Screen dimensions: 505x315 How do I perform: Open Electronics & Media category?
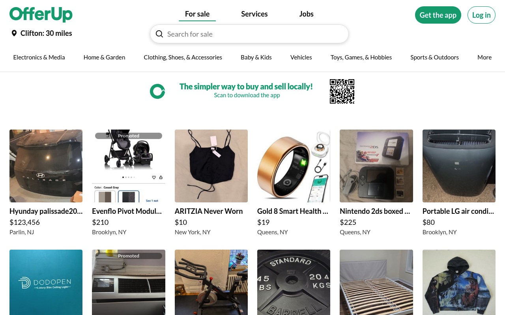tap(39, 57)
